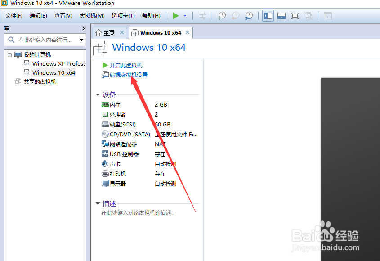Click the send Ctrl+Alt+Del toolbar icon

pos(202,16)
